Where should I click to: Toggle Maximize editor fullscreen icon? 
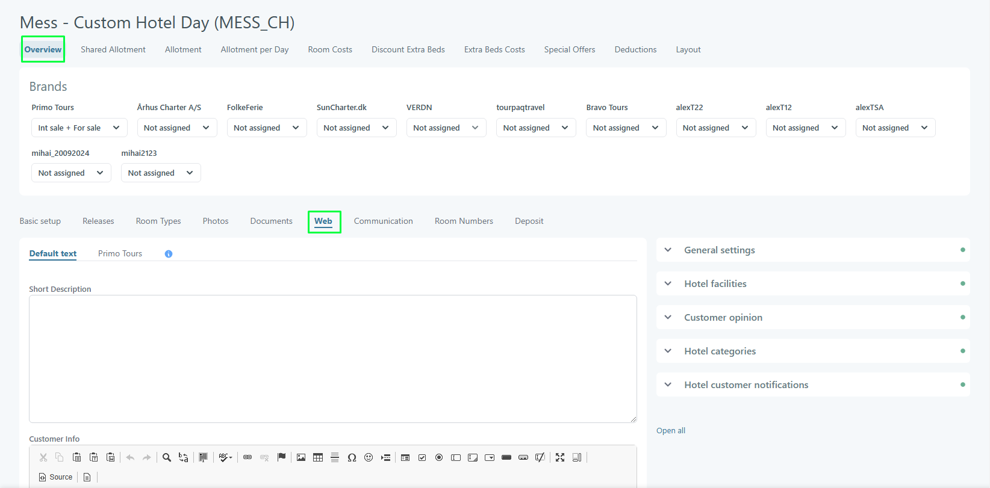560,457
